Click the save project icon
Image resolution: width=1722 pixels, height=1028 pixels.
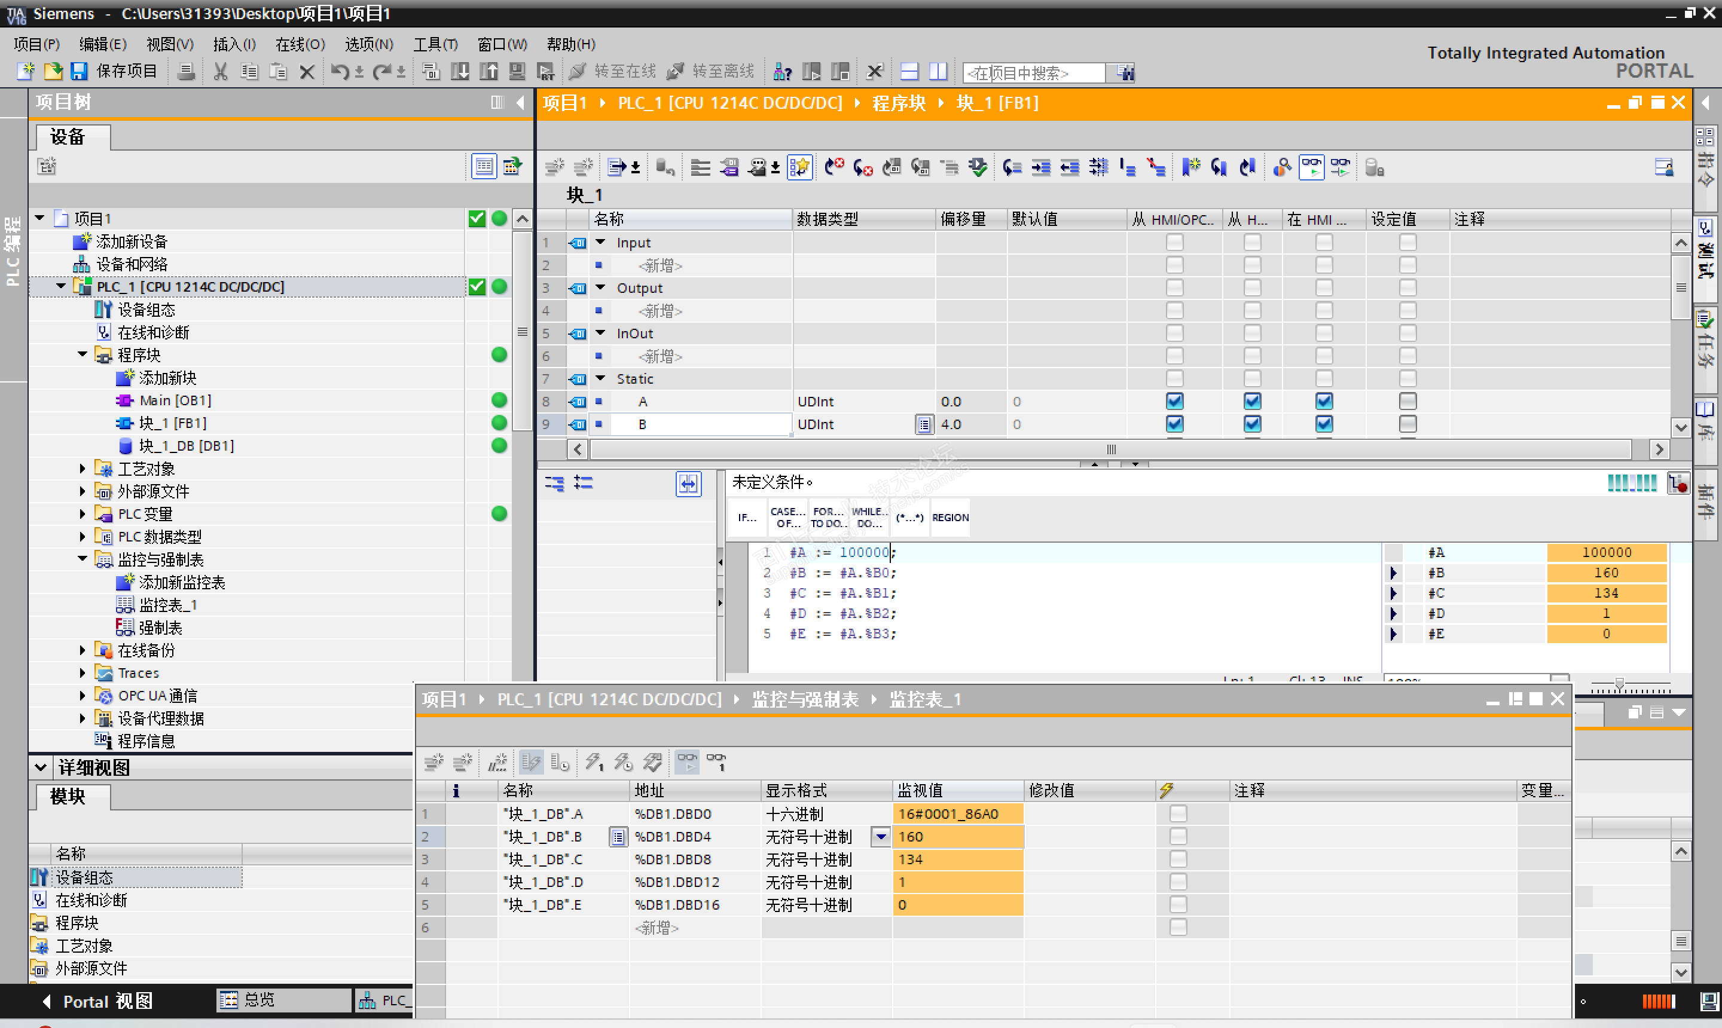coord(79,71)
